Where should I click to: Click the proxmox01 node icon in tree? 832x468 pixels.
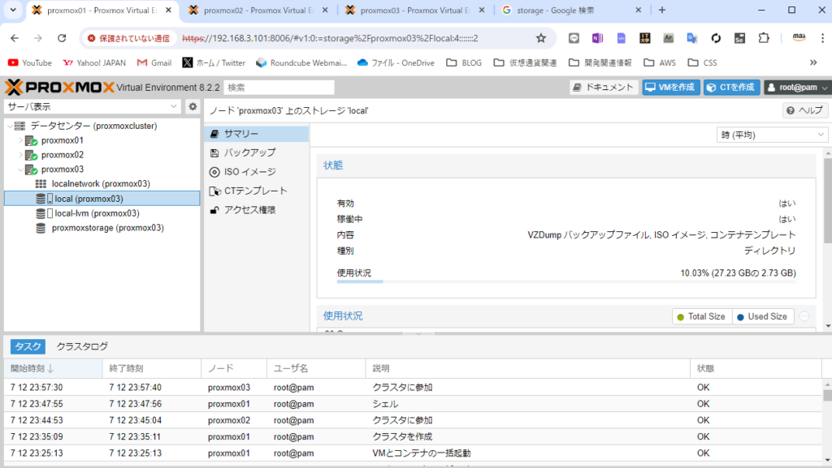click(x=32, y=140)
